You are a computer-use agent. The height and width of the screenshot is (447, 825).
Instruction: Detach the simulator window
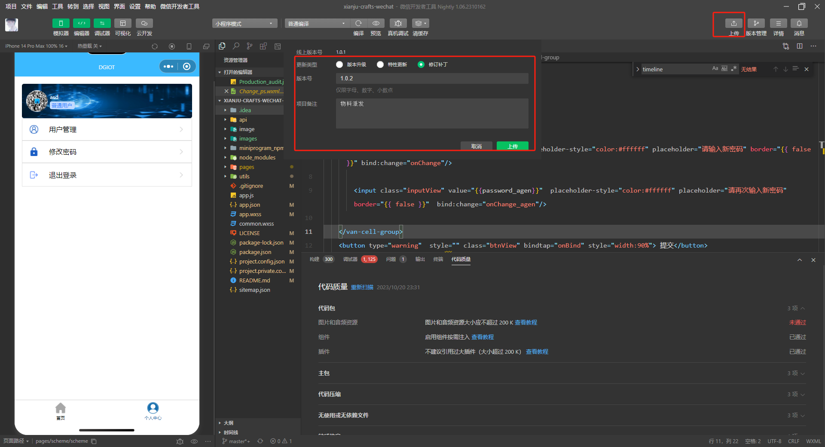206,46
